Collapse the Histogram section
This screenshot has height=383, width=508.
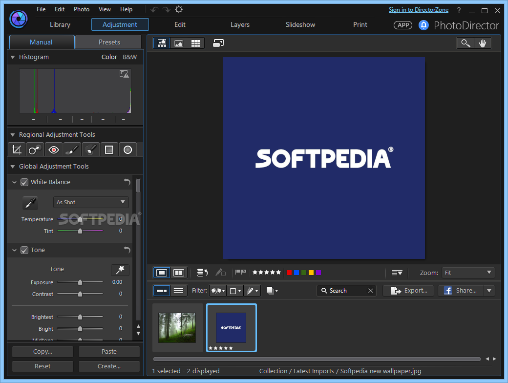click(x=13, y=57)
